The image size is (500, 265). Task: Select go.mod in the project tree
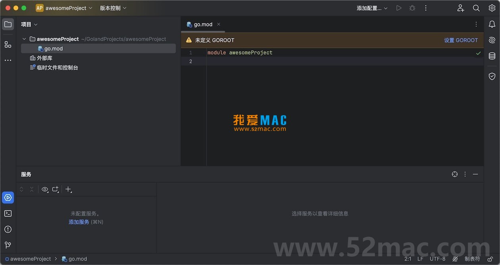click(98, 48)
